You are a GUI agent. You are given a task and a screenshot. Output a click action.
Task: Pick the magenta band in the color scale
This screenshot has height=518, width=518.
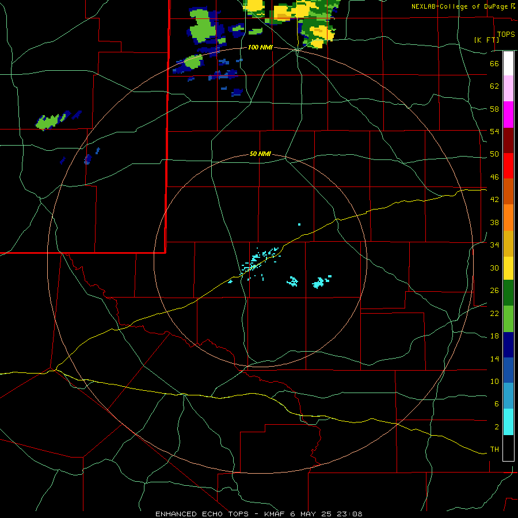[x=508, y=115]
